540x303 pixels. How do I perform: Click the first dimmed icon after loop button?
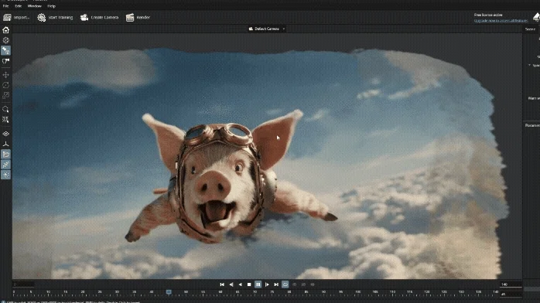click(295, 284)
